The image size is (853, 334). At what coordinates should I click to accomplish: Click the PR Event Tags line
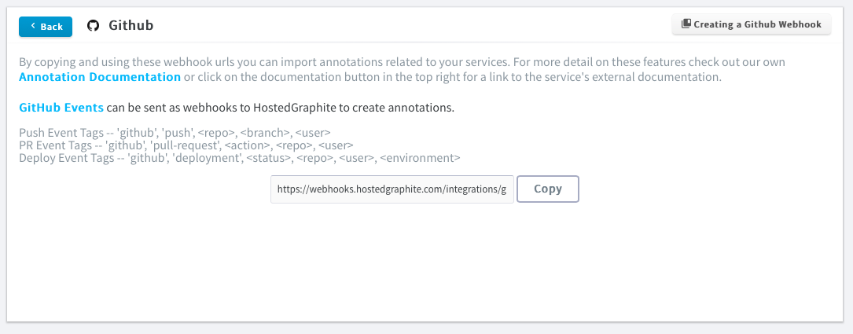click(x=186, y=145)
